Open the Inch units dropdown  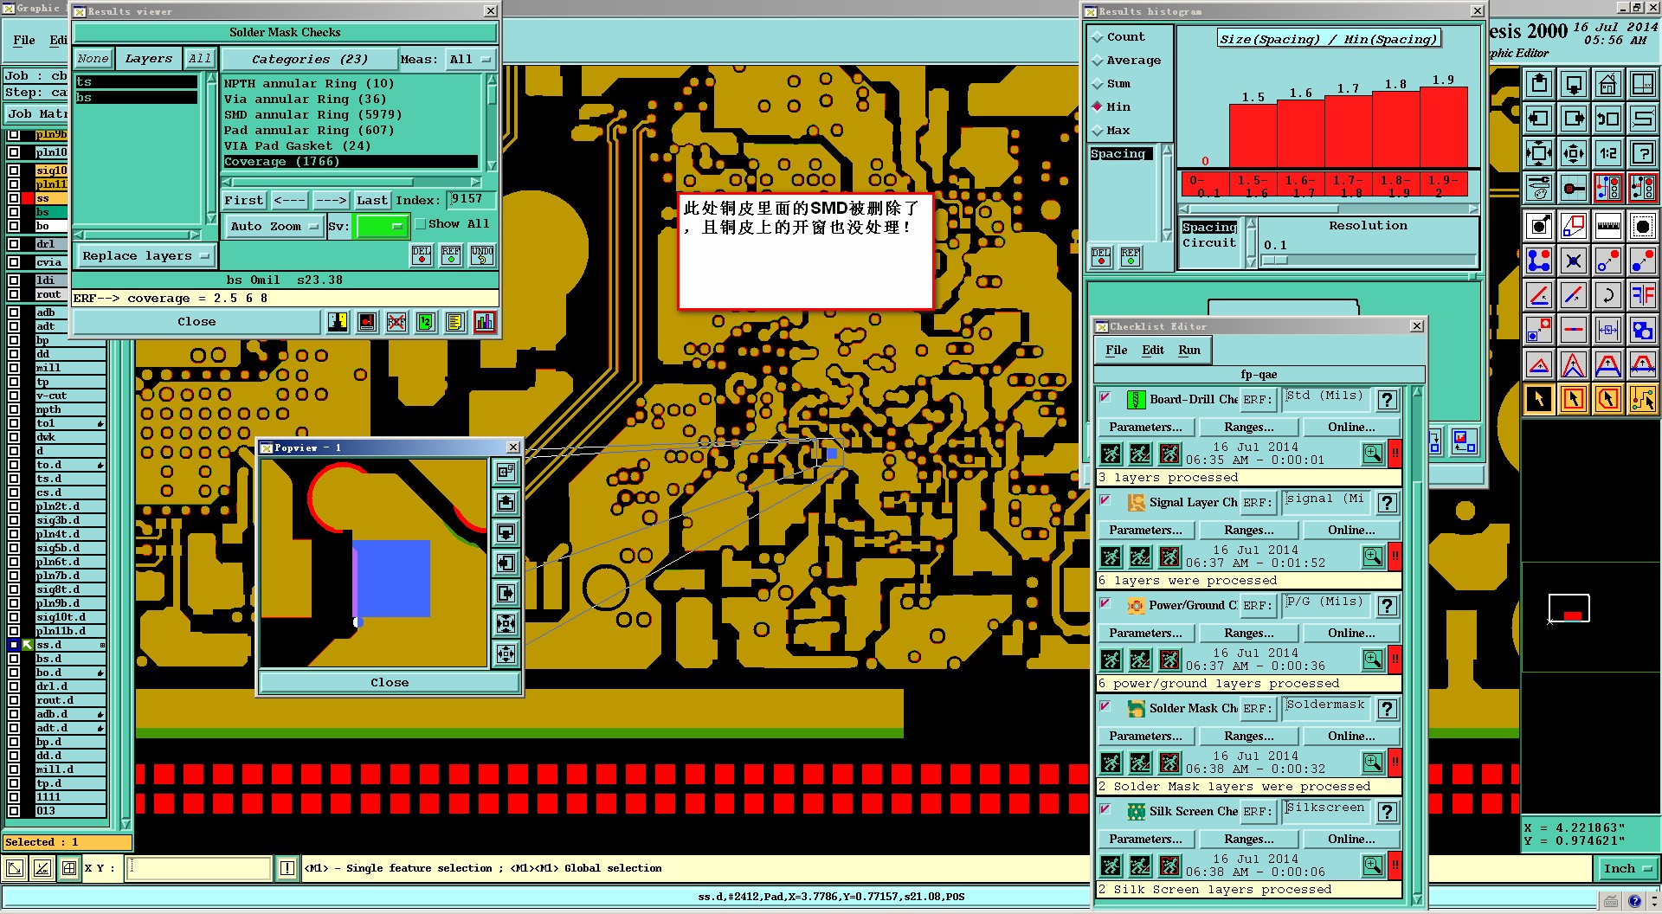click(x=1627, y=869)
